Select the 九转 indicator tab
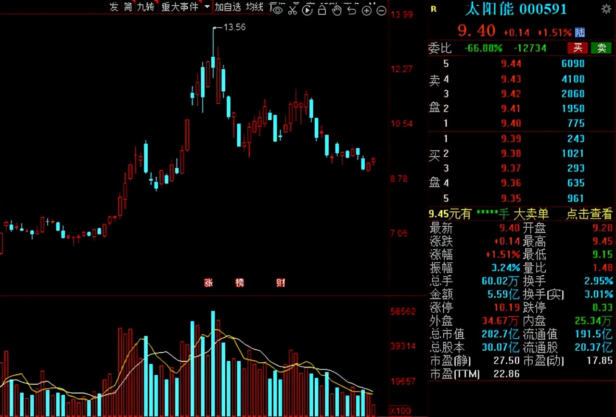This screenshot has width=616, height=417. (146, 7)
